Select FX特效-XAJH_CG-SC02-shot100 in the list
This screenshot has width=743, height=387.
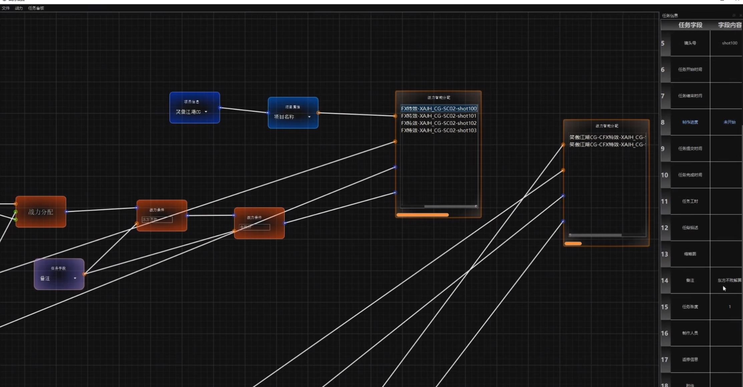point(439,108)
